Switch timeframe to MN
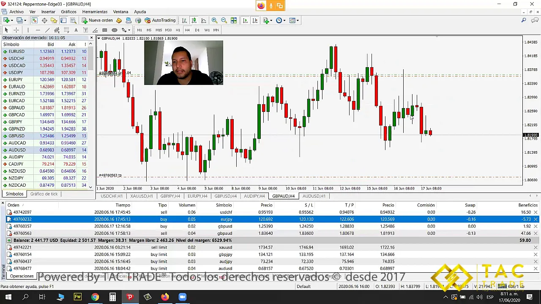 tap(216, 30)
